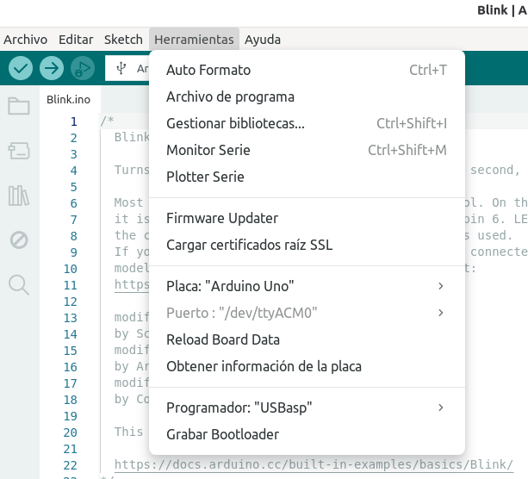Screen dimensions: 528x479
Task: Expand the Puerto "/dev/ttyACM0" submenu
Action: pyautogui.click(x=307, y=313)
